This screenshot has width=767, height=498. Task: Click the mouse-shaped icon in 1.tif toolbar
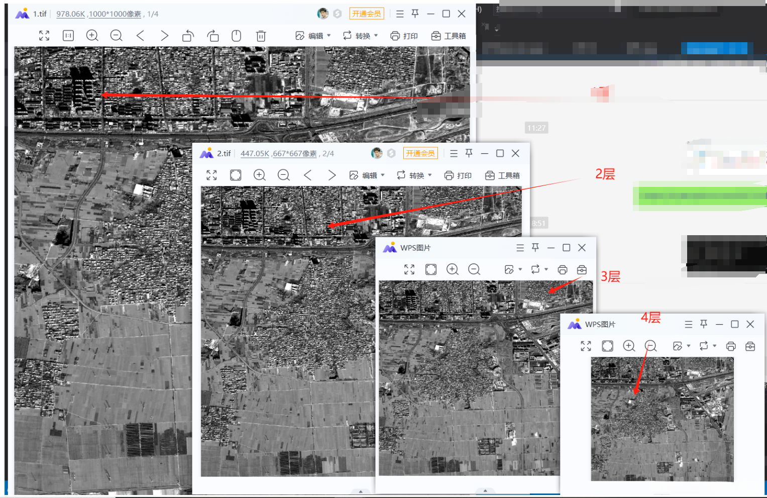237,36
